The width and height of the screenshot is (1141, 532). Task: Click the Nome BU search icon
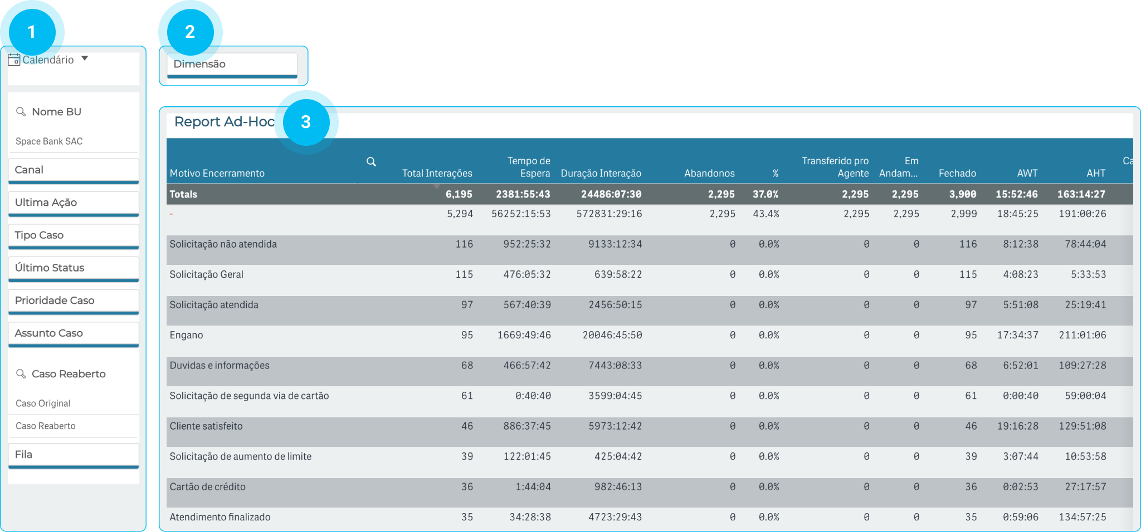pos(21,112)
